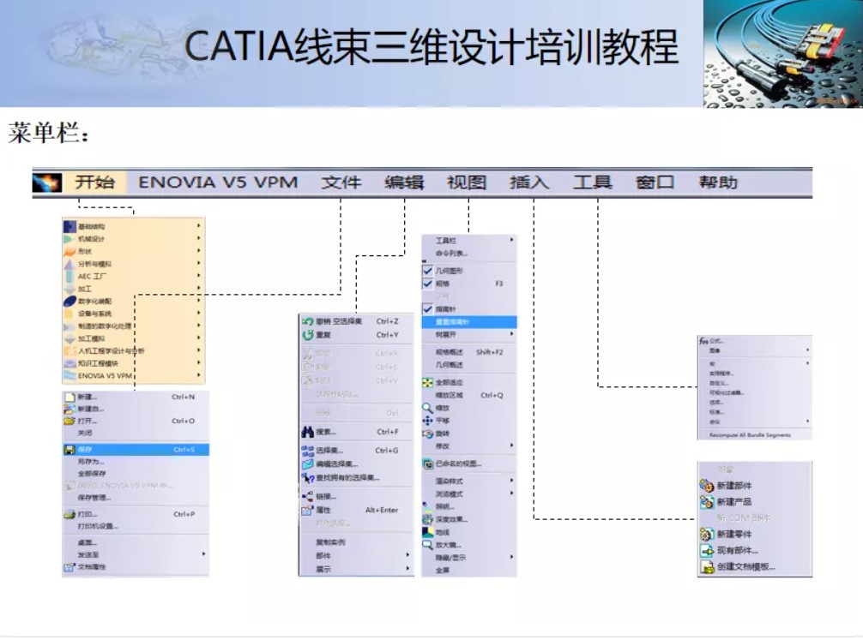The image size is (863, 640).
Task: Toggle the 指南针 compass checkbox
Action: click(426, 308)
